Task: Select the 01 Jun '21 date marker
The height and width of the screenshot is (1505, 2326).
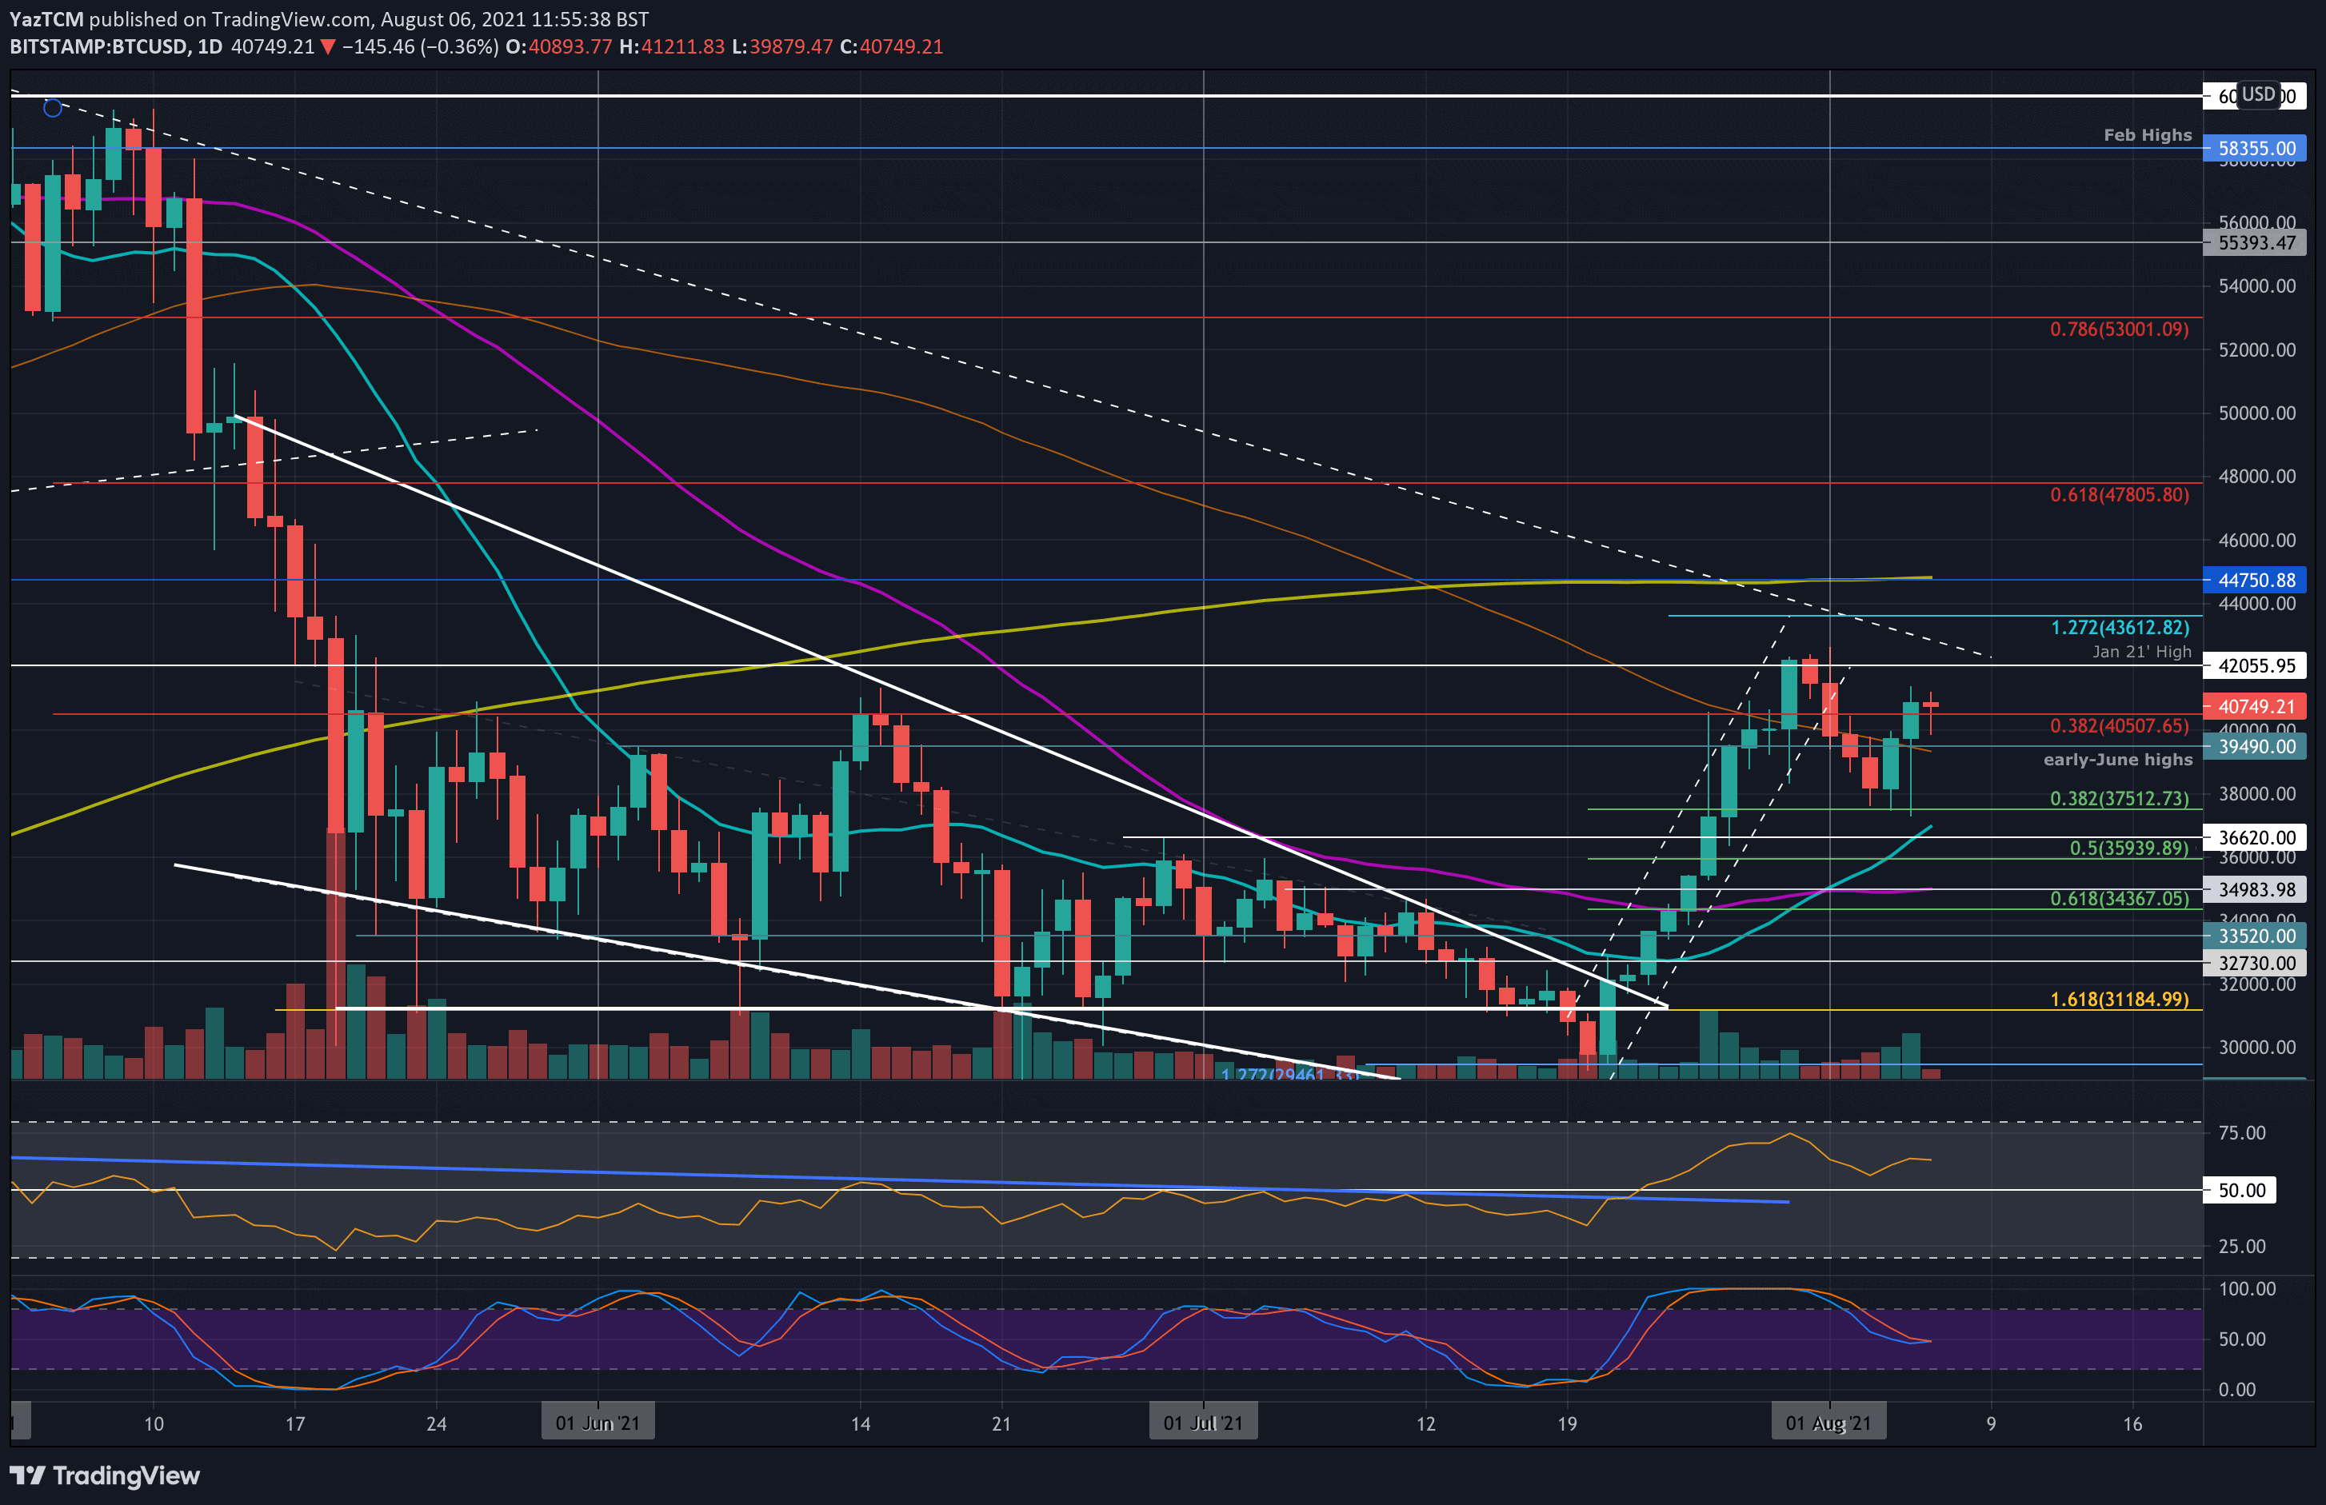Action: pos(597,1422)
